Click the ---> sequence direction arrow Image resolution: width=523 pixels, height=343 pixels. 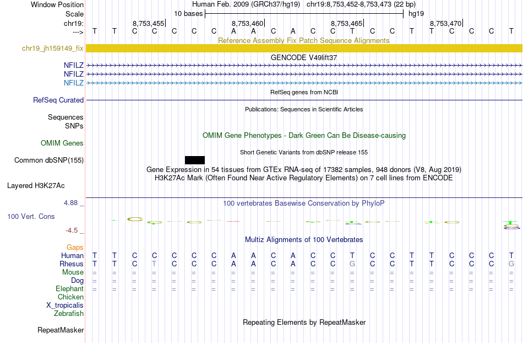point(78,32)
